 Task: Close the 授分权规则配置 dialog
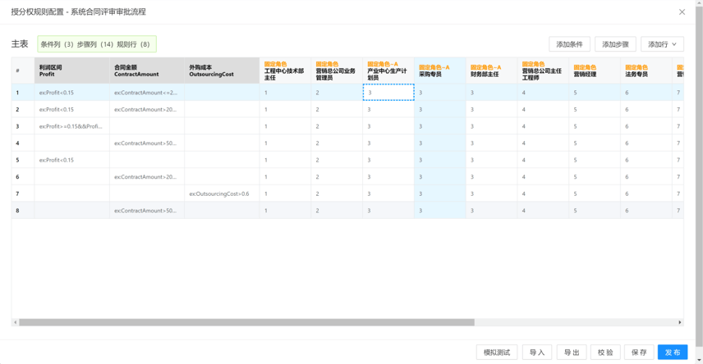tap(682, 12)
